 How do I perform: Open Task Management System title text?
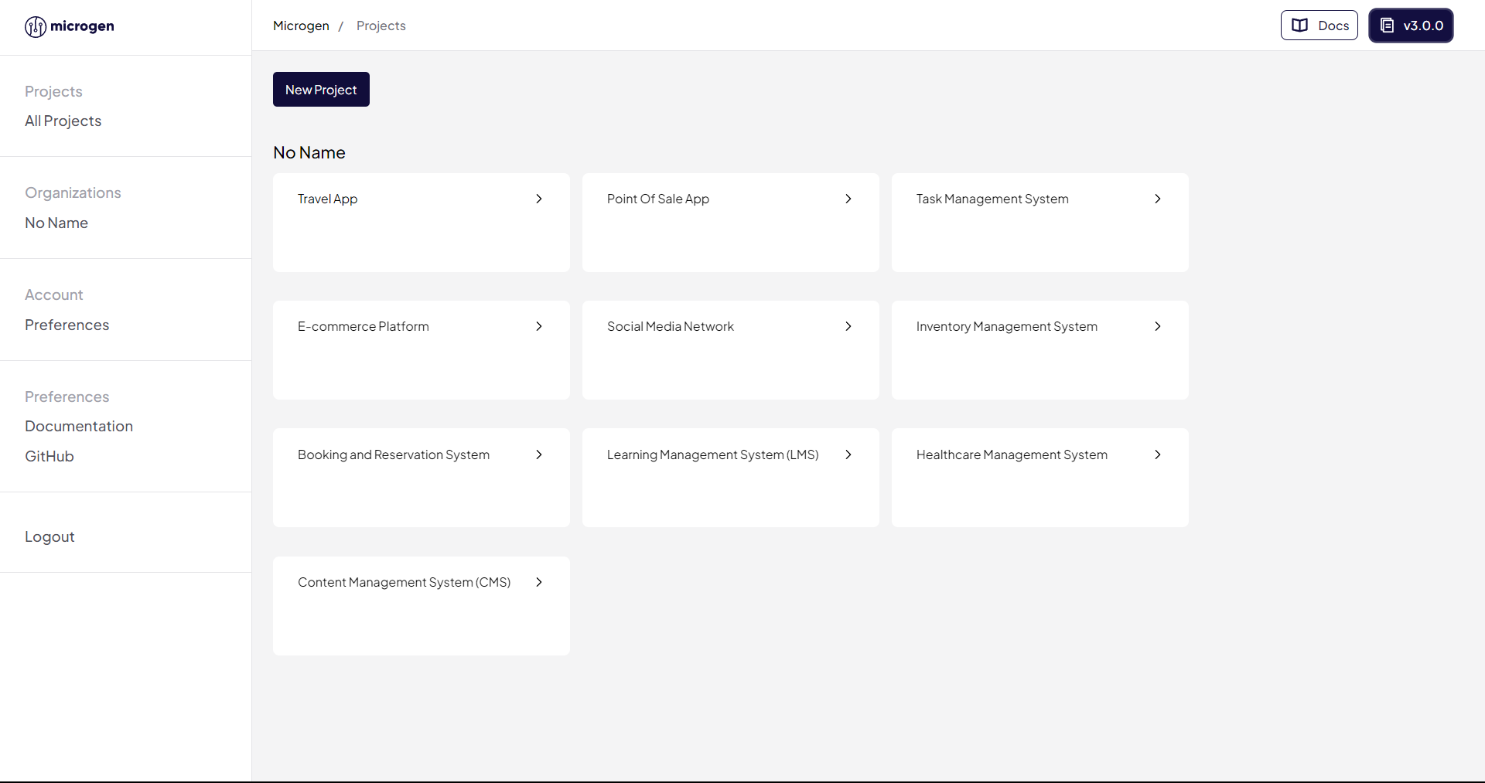coord(992,199)
